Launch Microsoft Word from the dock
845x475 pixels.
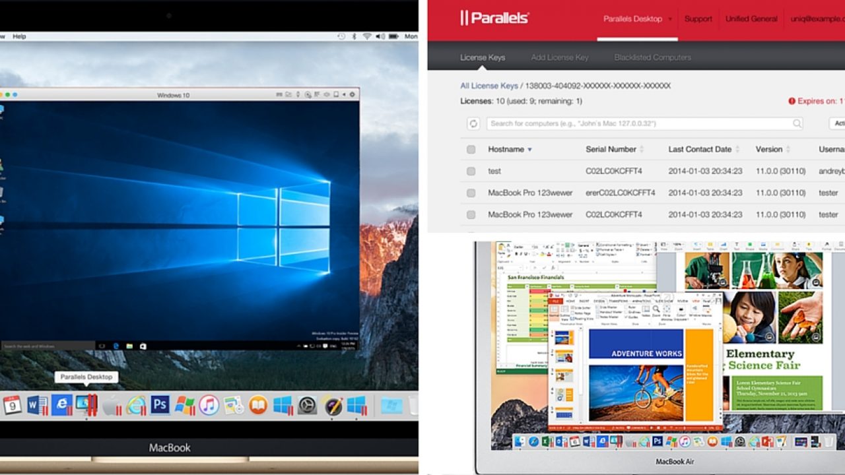point(36,404)
